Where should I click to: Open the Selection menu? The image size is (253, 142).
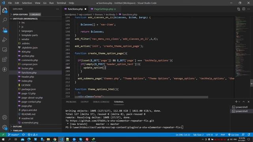tap(27, 3)
